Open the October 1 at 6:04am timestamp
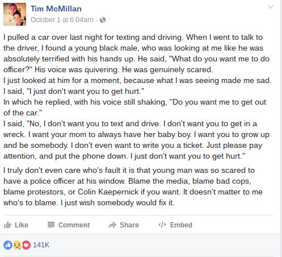This screenshot has width=282, height=257. [62, 20]
